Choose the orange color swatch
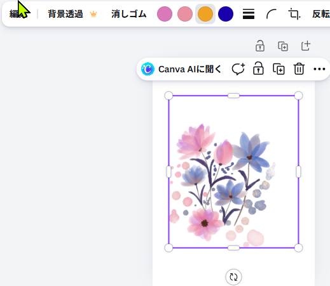This screenshot has width=330, height=286. tap(205, 14)
